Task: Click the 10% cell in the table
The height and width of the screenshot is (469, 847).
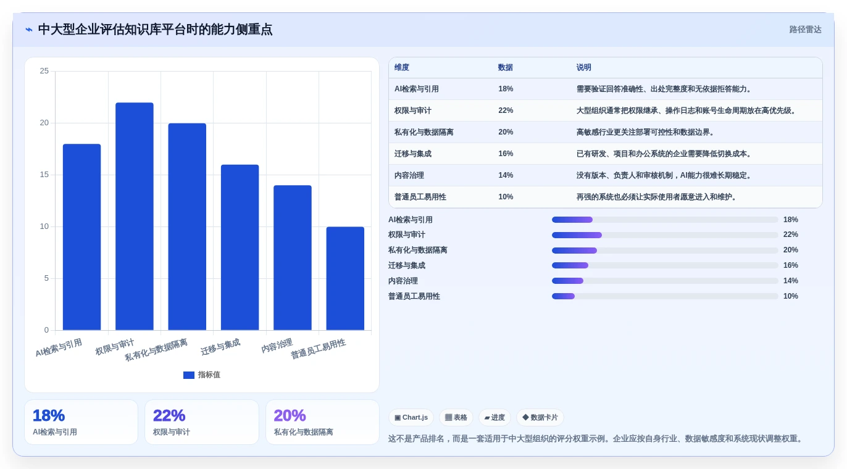Action: click(x=506, y=197)
